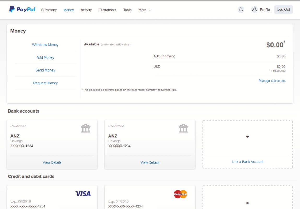Click the PayPal logo
The image size is (300, 209).
(22, 9)
